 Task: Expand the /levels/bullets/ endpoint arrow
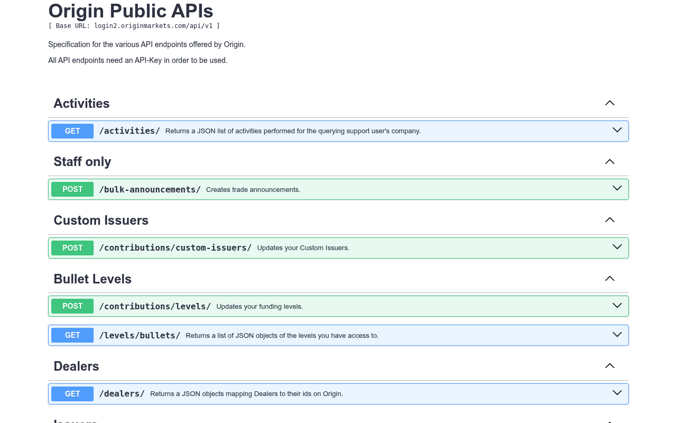[617, 334]
